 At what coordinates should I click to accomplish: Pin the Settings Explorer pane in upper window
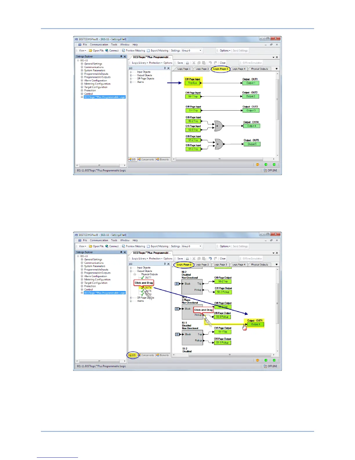click(x=121, y=57)
